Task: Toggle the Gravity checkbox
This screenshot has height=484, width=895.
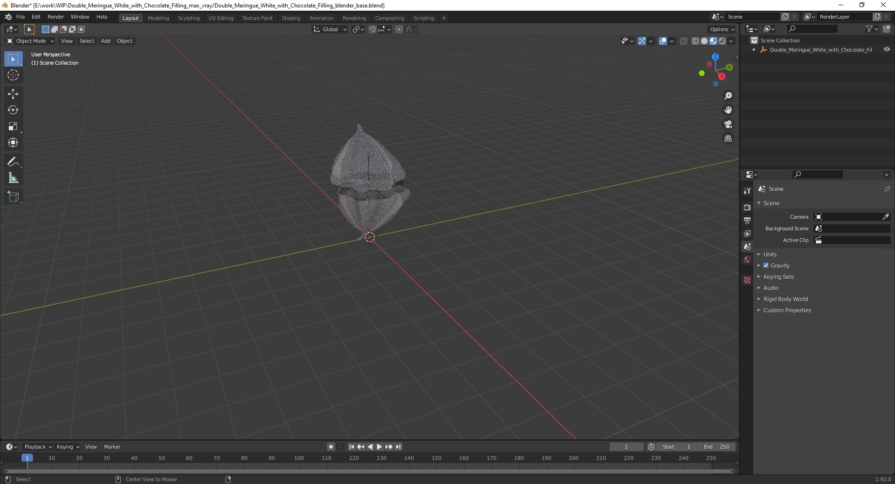Action: pyautogui.click(x=766, y=265)
